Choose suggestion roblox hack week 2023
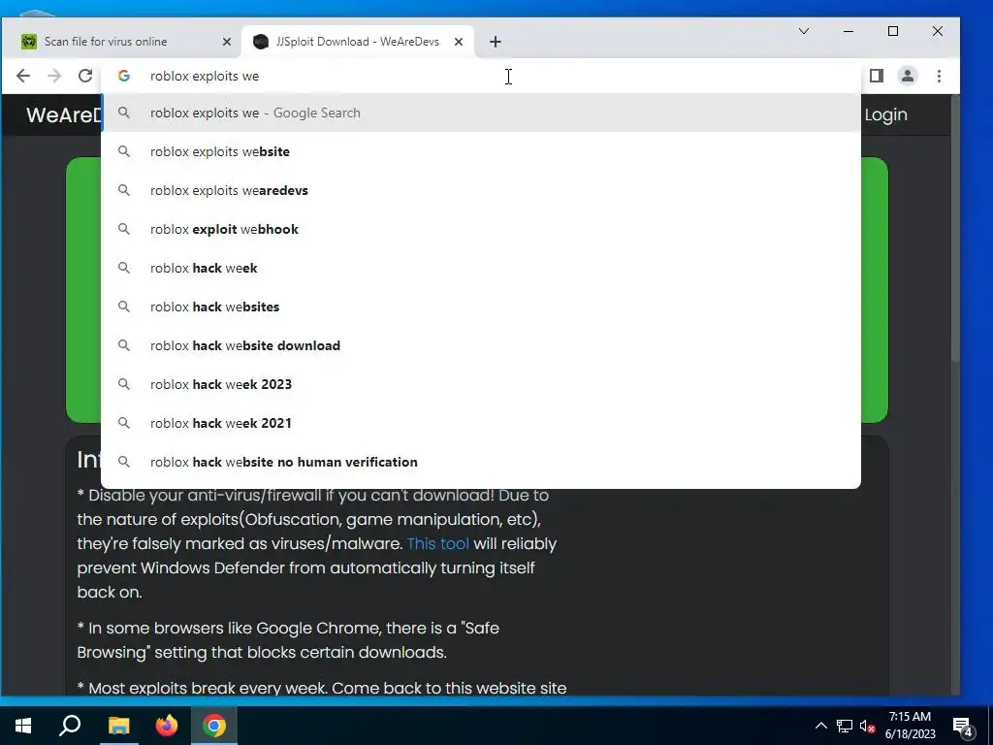The image size is (993, 745). [x=481, y=384]
